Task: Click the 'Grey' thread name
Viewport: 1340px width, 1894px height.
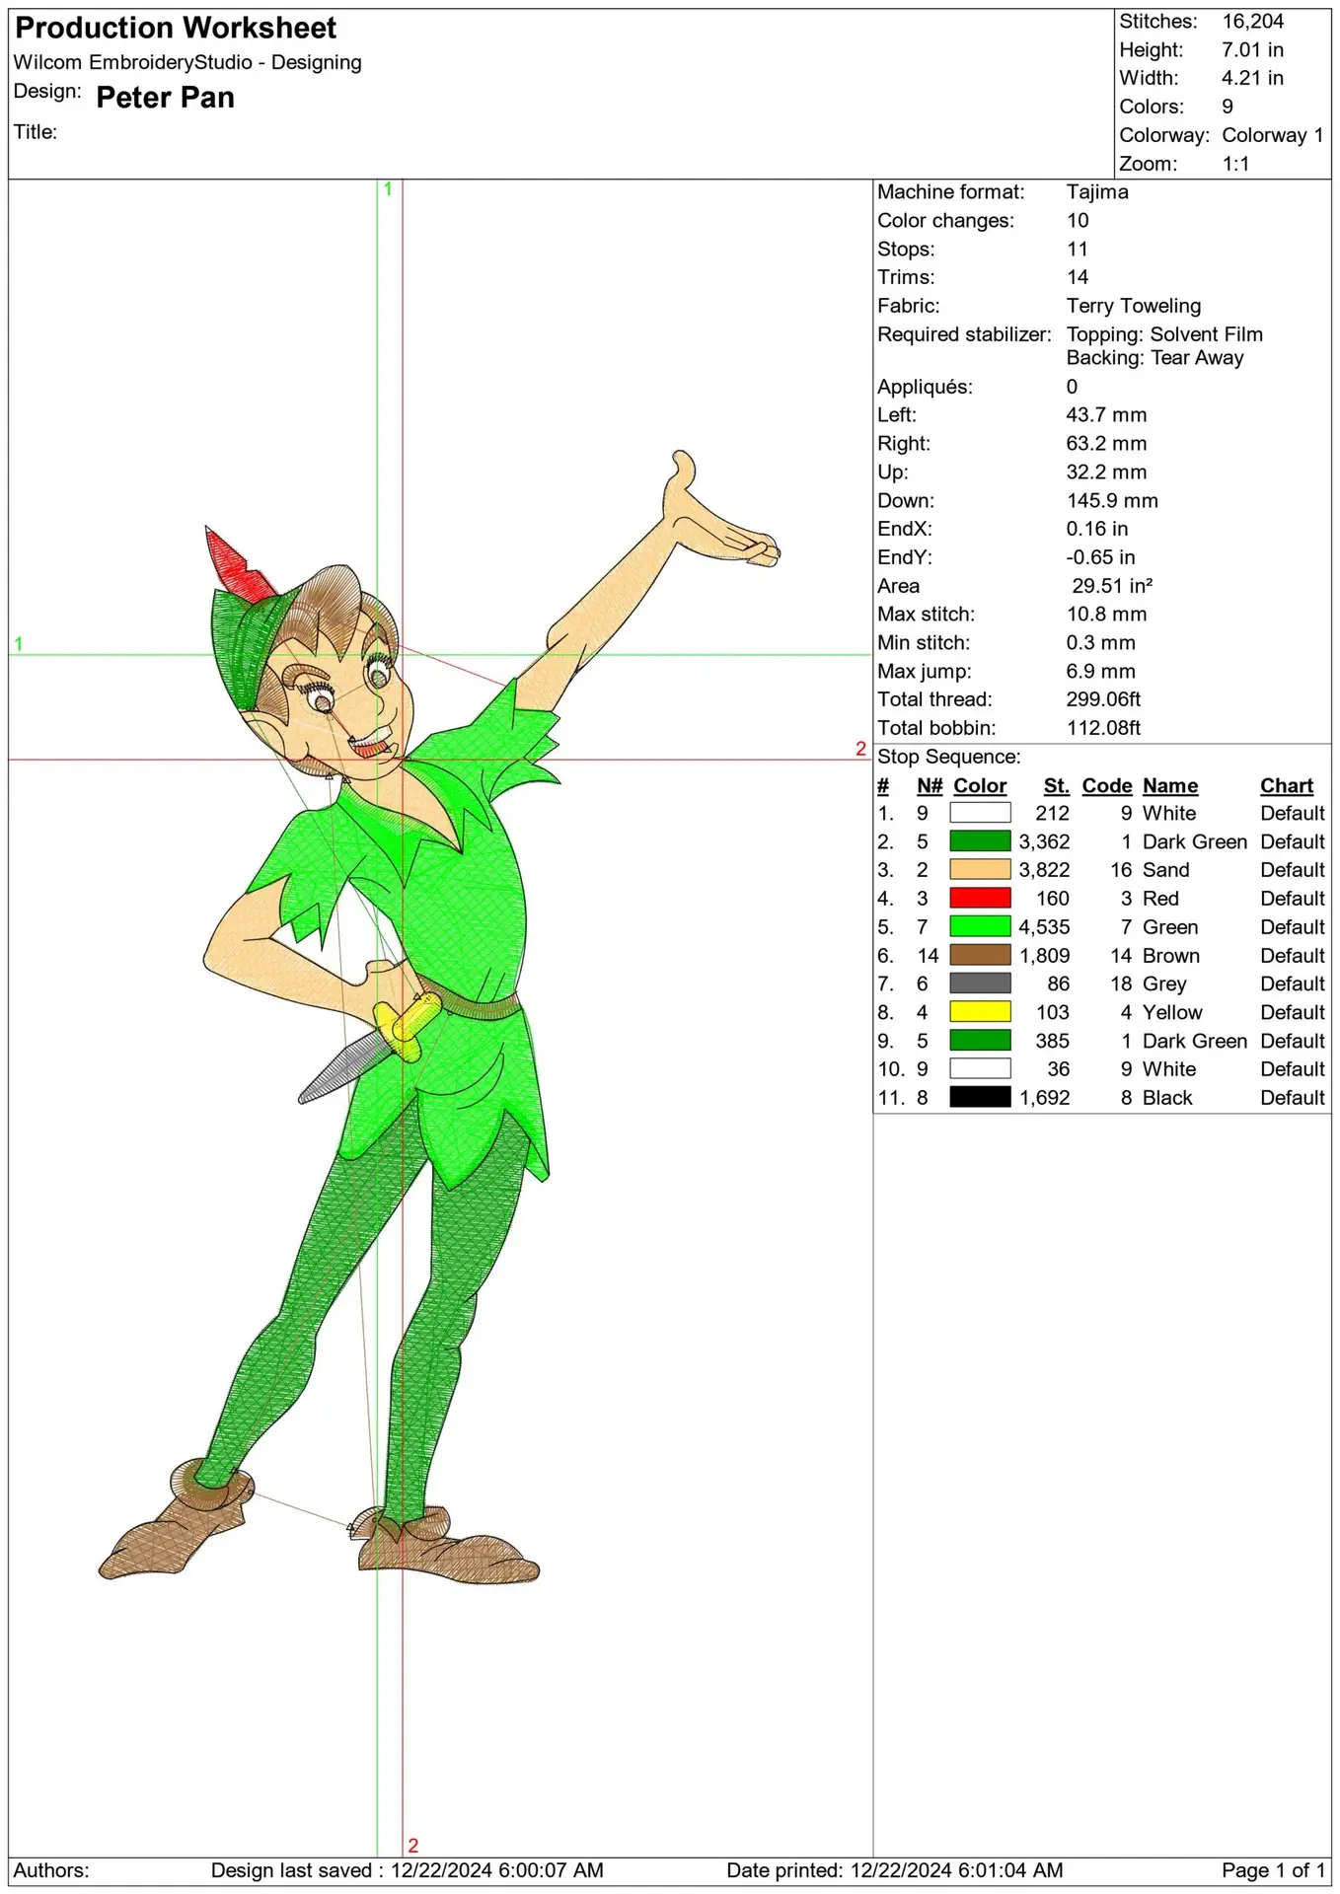Action: (x=1164, y=983)
